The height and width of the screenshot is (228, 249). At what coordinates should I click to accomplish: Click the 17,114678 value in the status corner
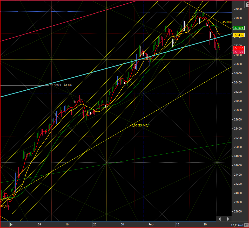pos(237,225)
